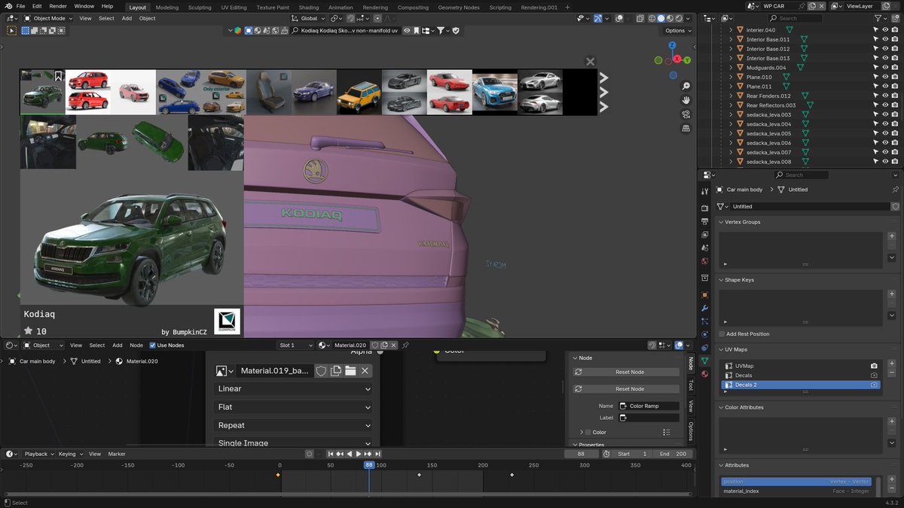Open image file folder icon in node

click(x=350, y=371)
